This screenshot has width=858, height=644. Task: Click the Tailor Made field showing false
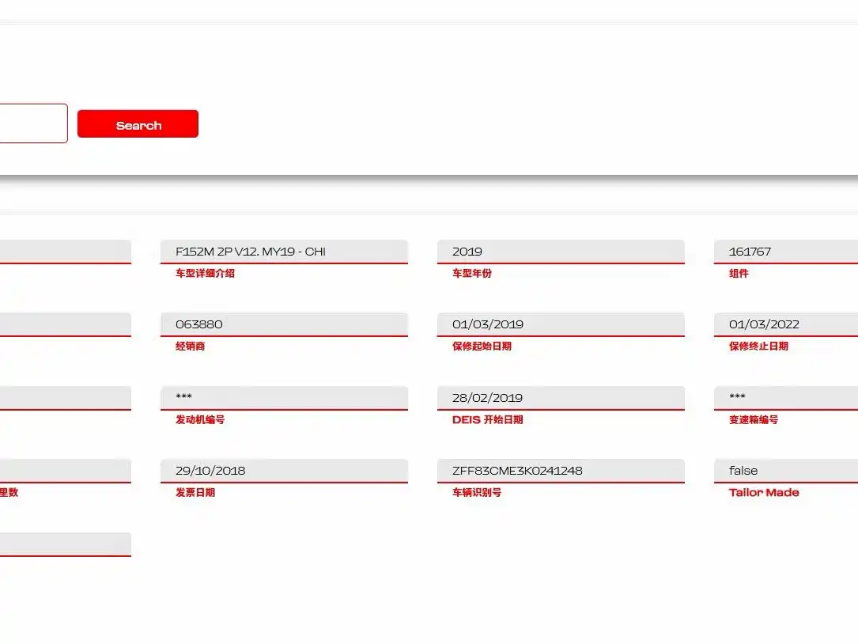[x=786, y=471]
